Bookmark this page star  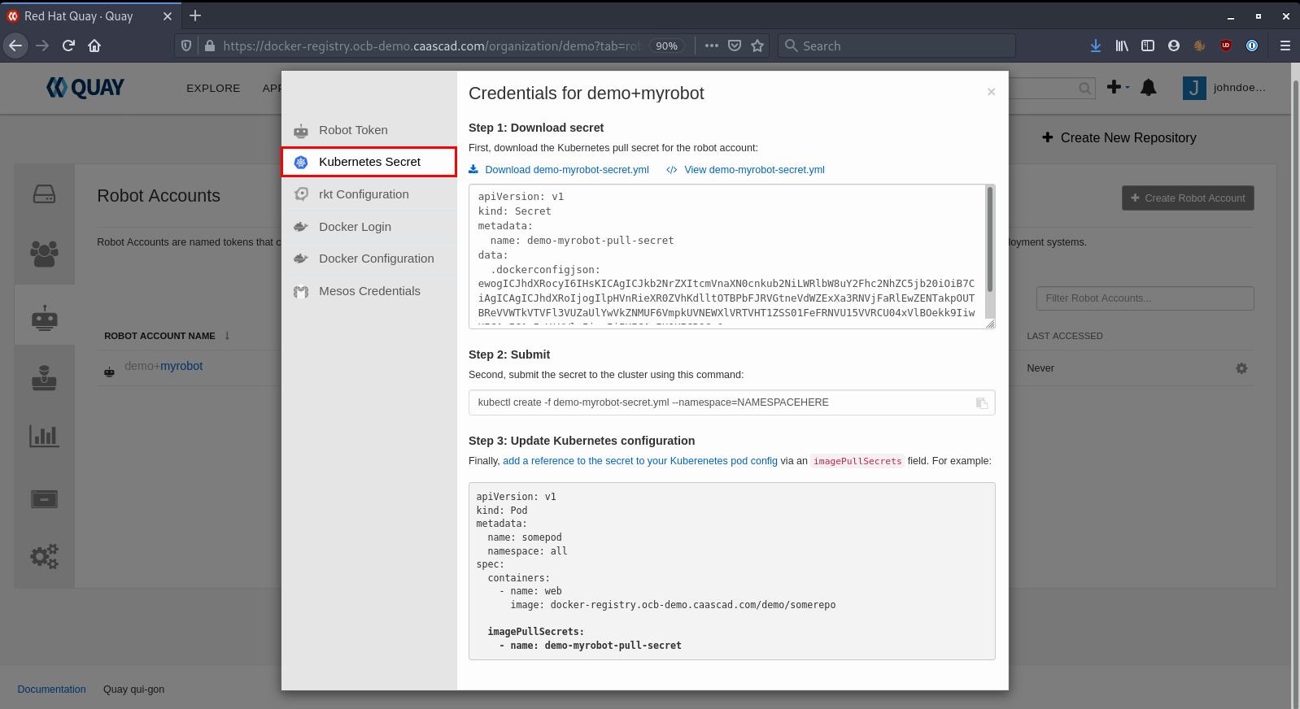pos(757,46)
